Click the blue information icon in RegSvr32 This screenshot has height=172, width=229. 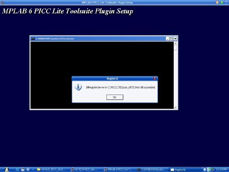click(x=78, y=87)
